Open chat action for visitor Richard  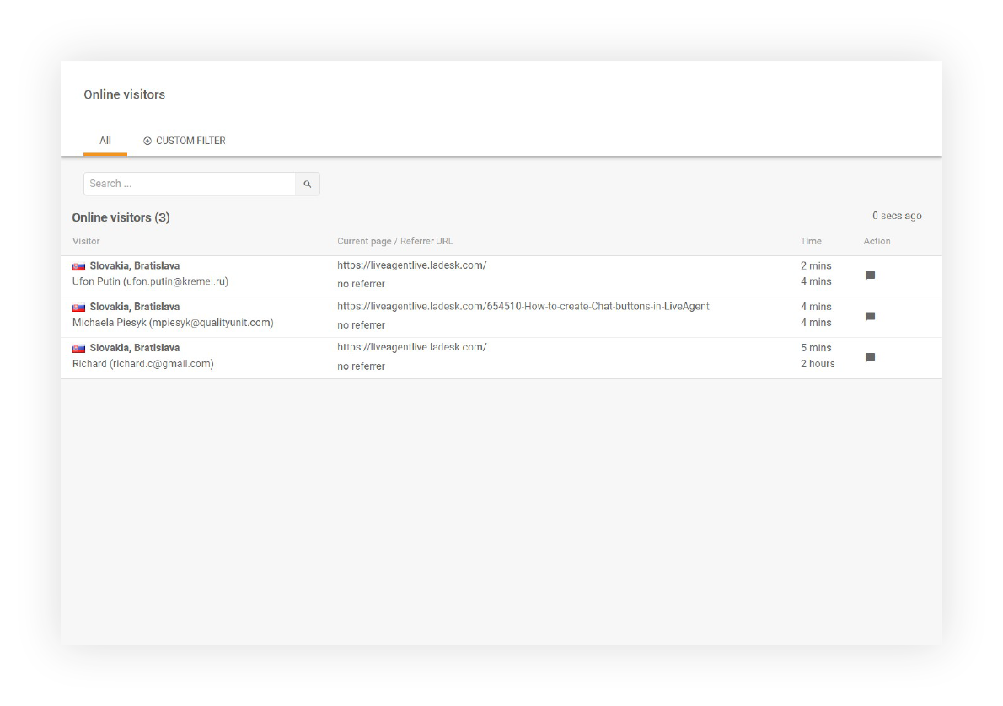coord(870,357)
